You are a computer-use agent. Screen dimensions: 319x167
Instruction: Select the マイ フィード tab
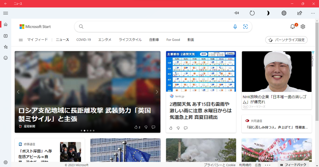pyautogui.click(x=37, y=40)
